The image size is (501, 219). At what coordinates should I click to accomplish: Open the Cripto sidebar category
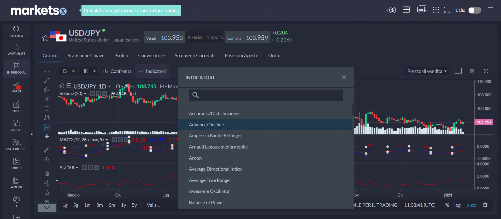tap(16, 164)
